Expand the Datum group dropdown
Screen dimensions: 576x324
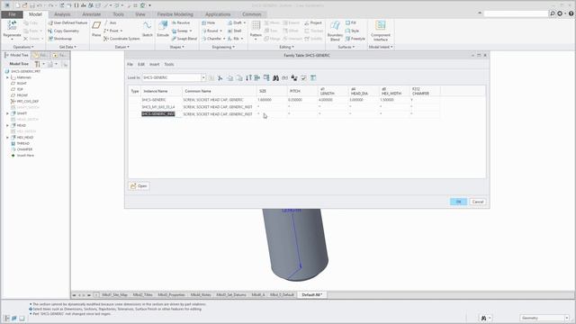[122, 47]
